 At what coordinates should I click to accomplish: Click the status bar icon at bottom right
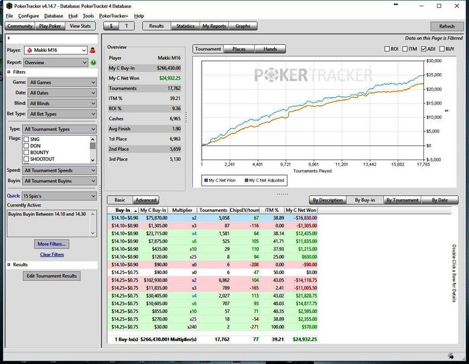tap(451, 356)
